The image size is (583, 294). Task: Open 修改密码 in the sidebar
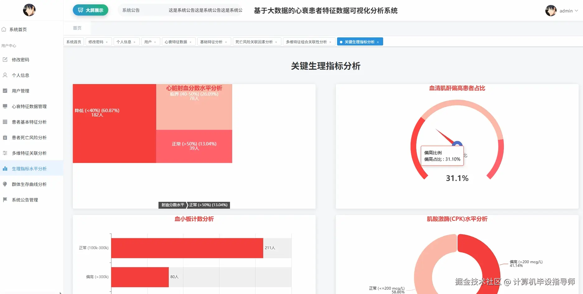coord(31,59)
